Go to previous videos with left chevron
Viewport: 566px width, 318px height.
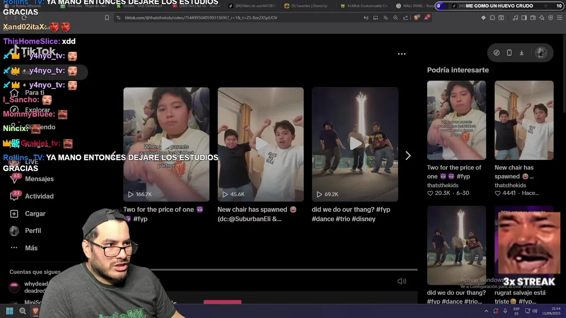click(x=114, y=155)
